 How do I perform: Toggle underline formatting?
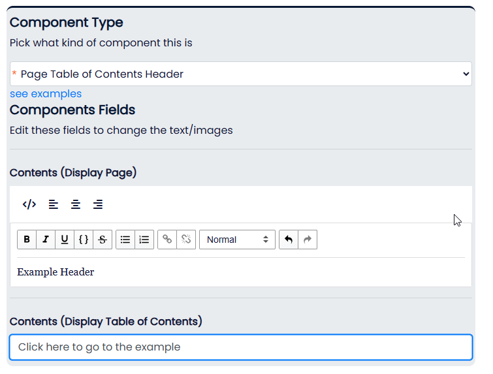point(65,240)
